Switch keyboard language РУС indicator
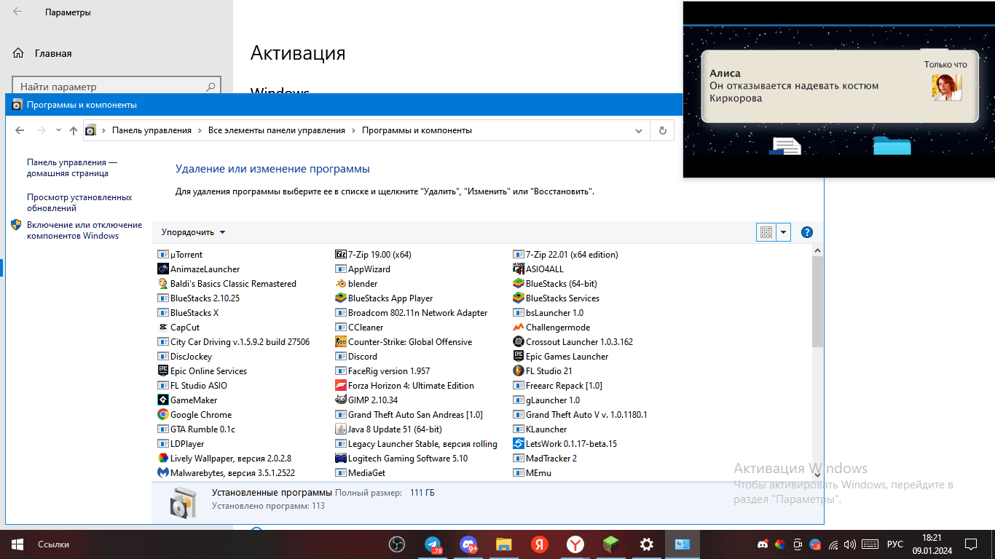This screenshot has height=559, width=995. 894,544
